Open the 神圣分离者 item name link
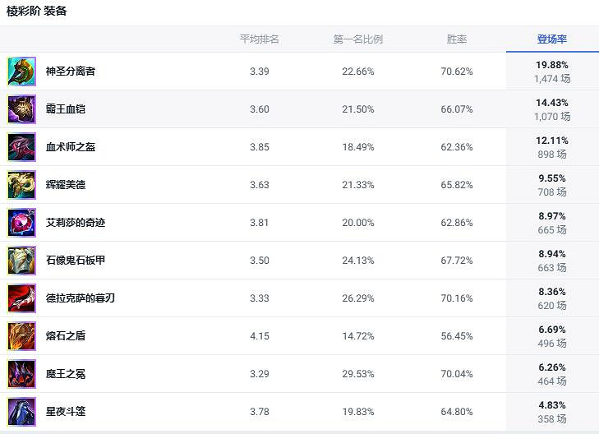 [71, 72]
